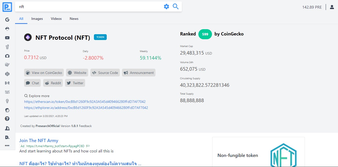Click the total supply 88,888,888
Viewport: 338px width, 167px height.
(x=192, y=101)
